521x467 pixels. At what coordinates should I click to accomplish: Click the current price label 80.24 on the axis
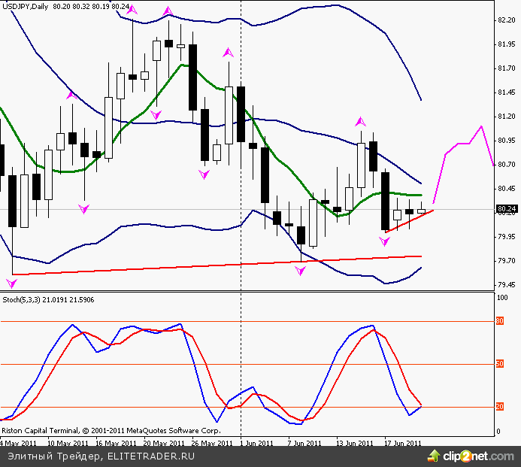point(505,209)
